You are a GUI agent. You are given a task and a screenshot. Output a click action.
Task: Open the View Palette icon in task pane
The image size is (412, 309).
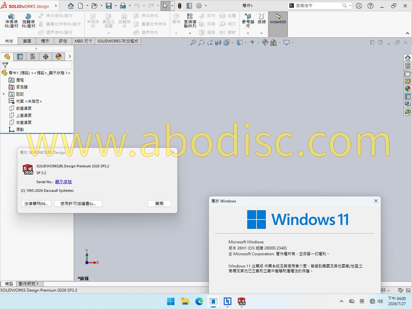click(x=408, y=81)
